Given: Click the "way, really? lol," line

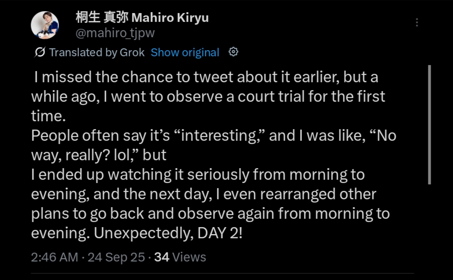Looking at the screenshot, I should (98, 155).
